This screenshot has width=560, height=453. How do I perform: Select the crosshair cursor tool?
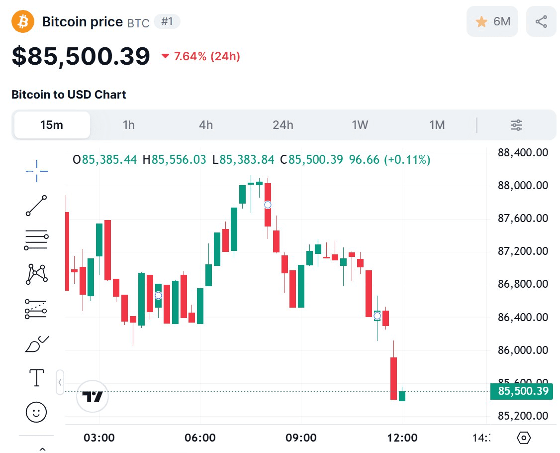[x=36, y=171]
